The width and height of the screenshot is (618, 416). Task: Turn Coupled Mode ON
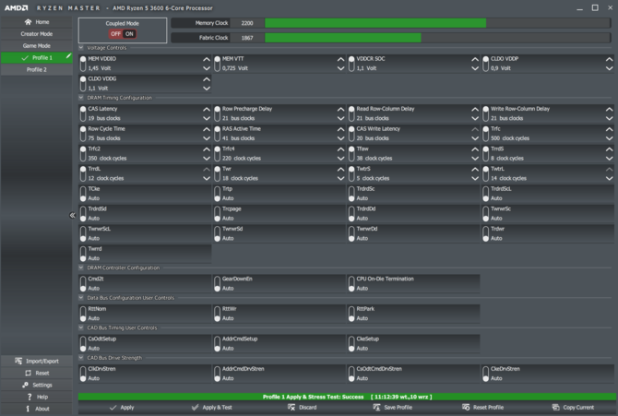click(129, 34)
